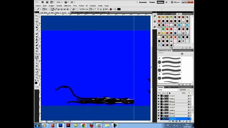The width and height of the screenshot is (228, 128).
Task: Choose the Ellipse shape in options bar
Action: pos(64,9)
